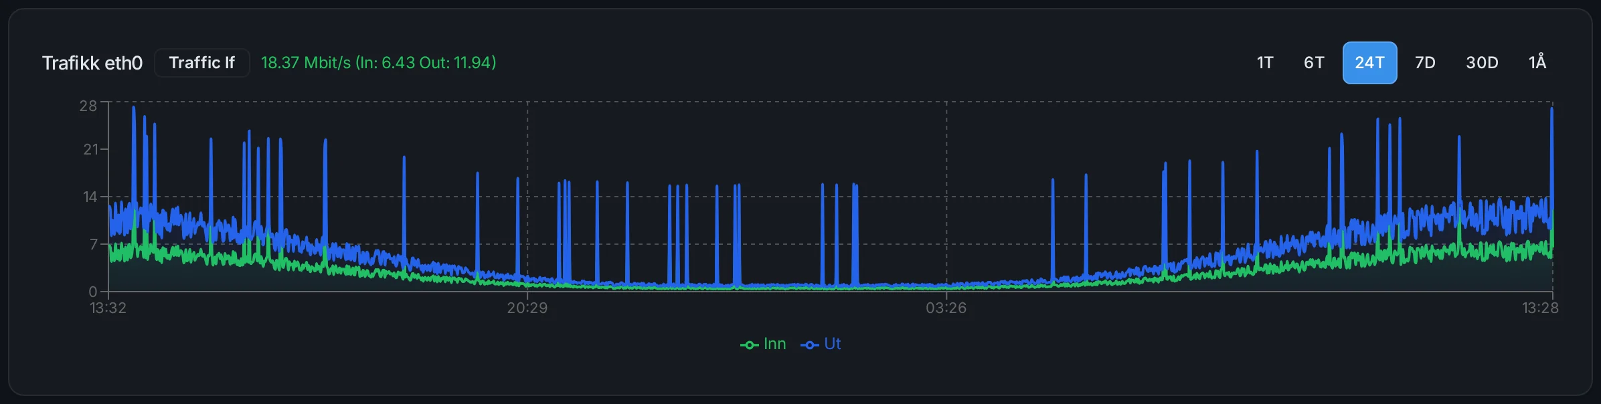Click the Traffic If button
Image resolution: width=1601 pixels, height=404 pixels.
(x=202, y=63)
